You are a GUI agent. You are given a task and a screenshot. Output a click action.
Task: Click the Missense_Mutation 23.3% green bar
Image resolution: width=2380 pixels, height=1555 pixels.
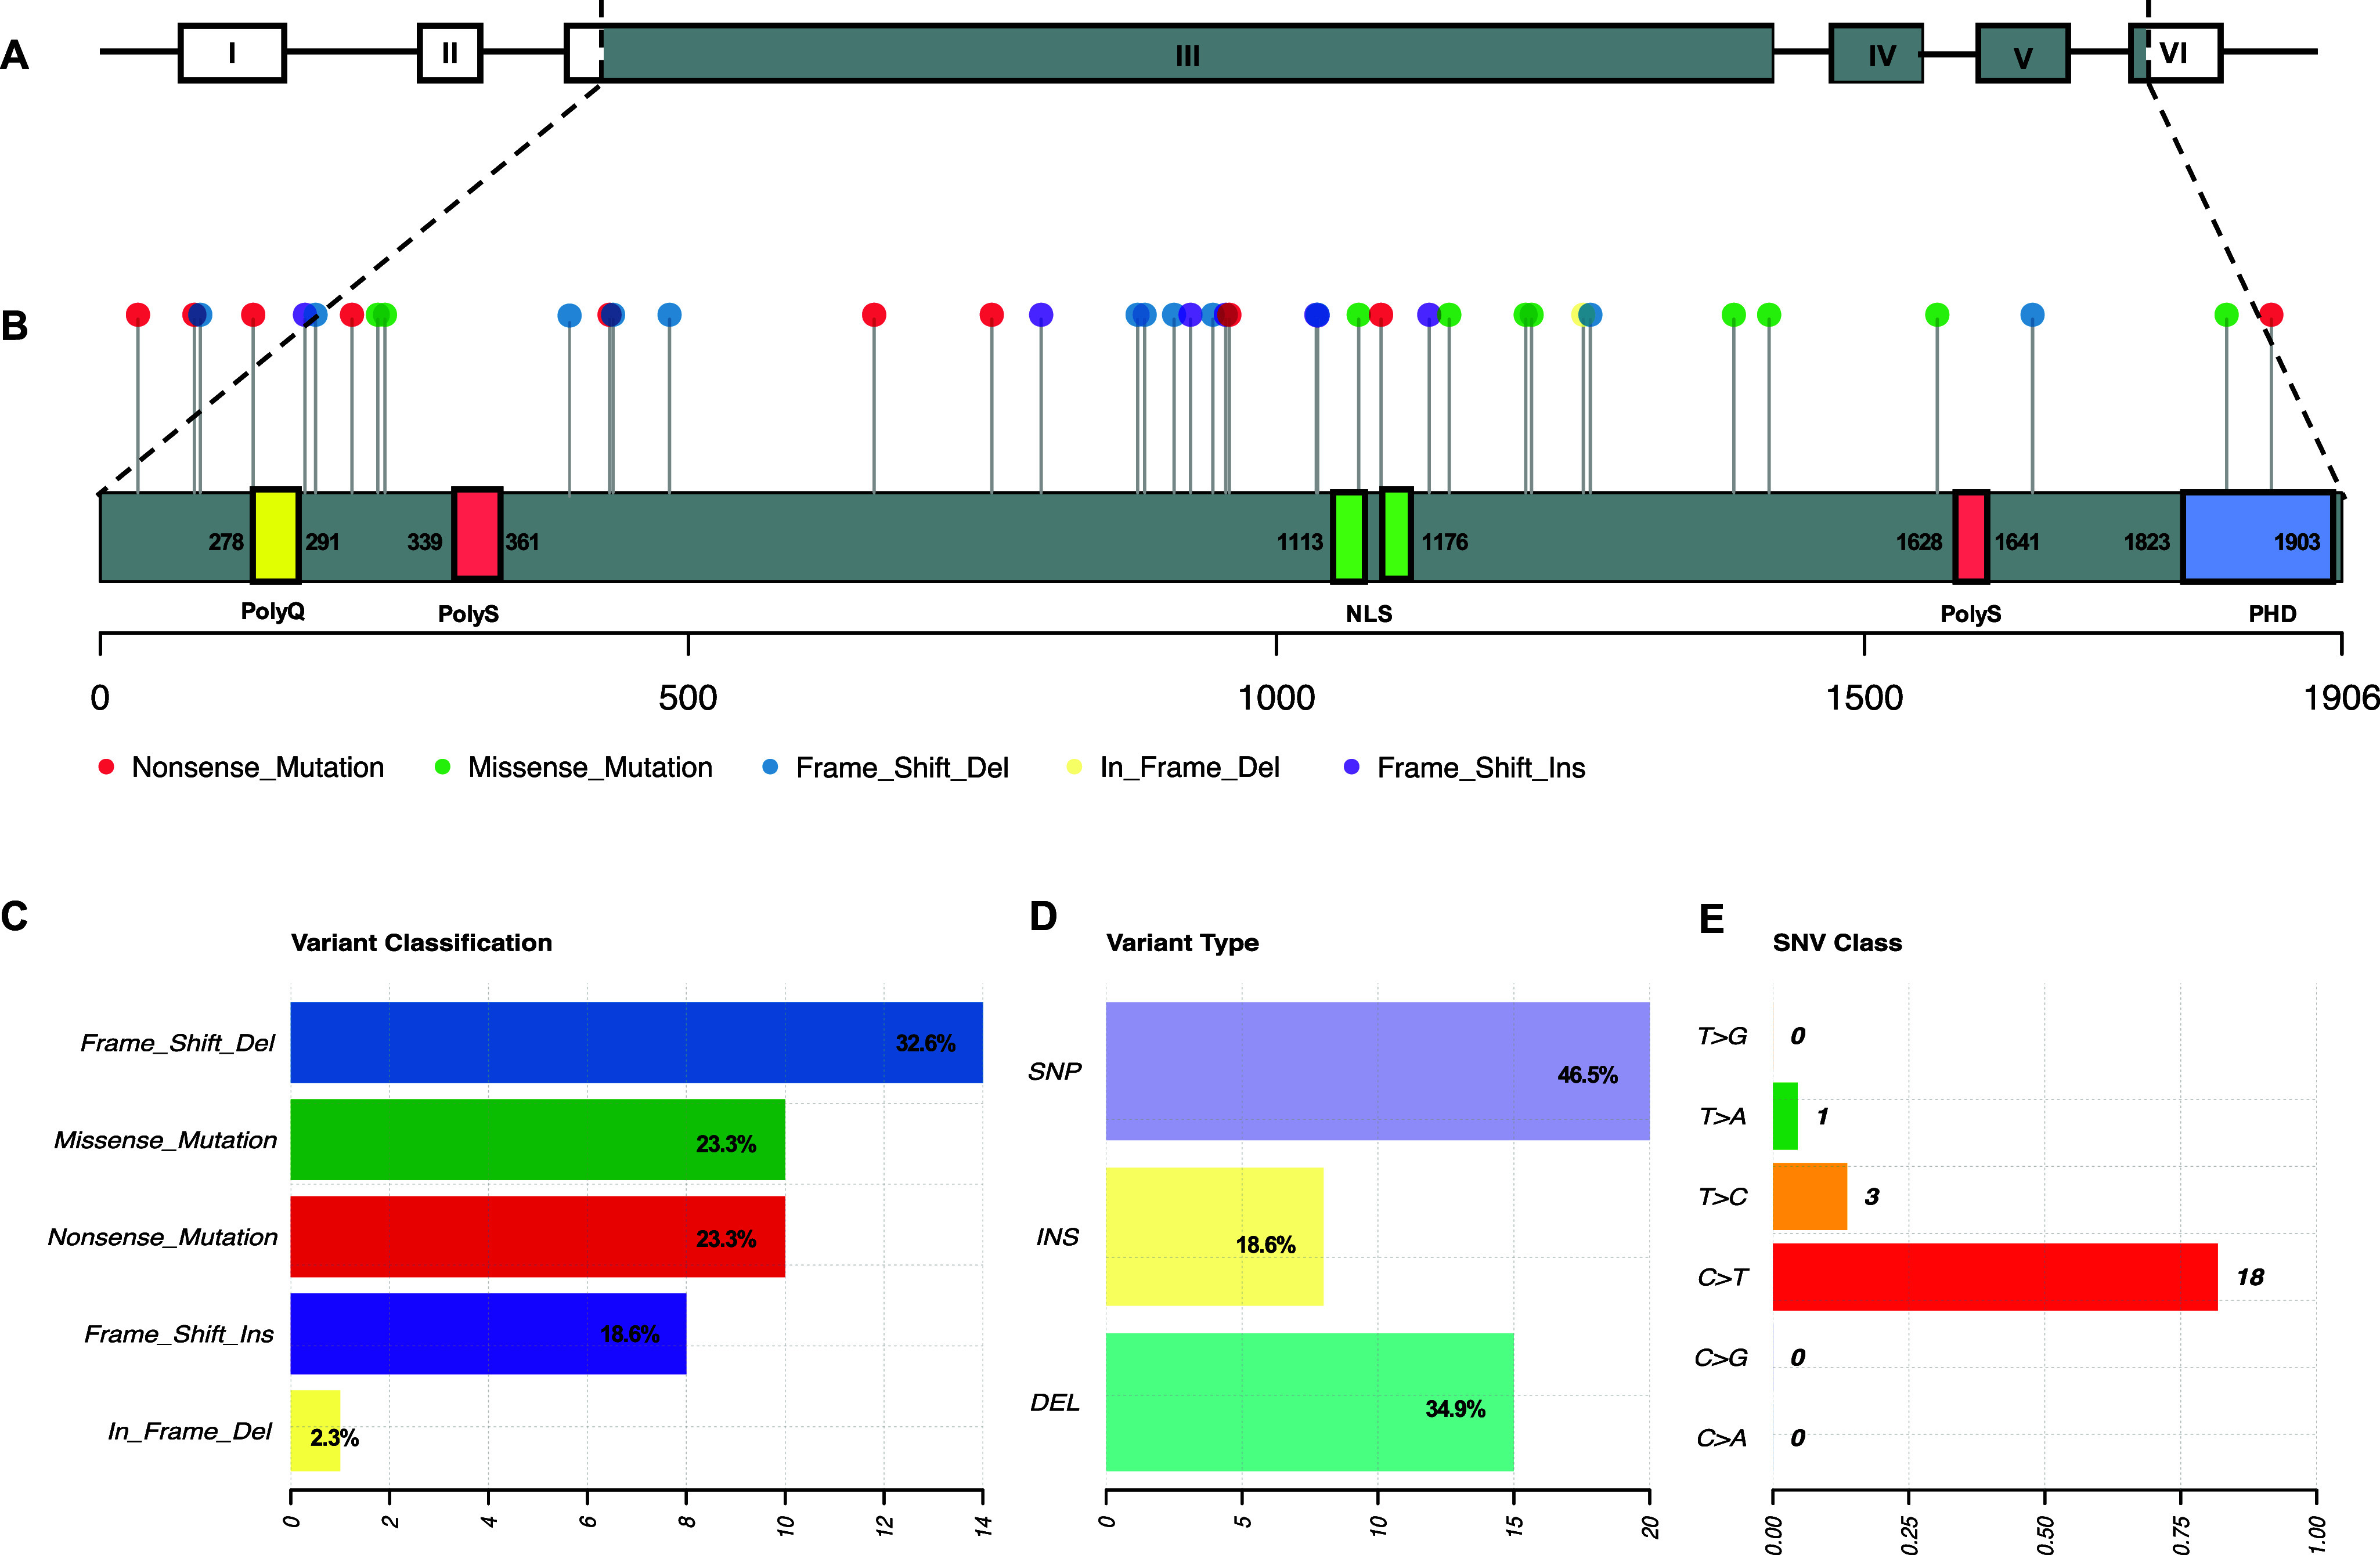coord(537,1139)
